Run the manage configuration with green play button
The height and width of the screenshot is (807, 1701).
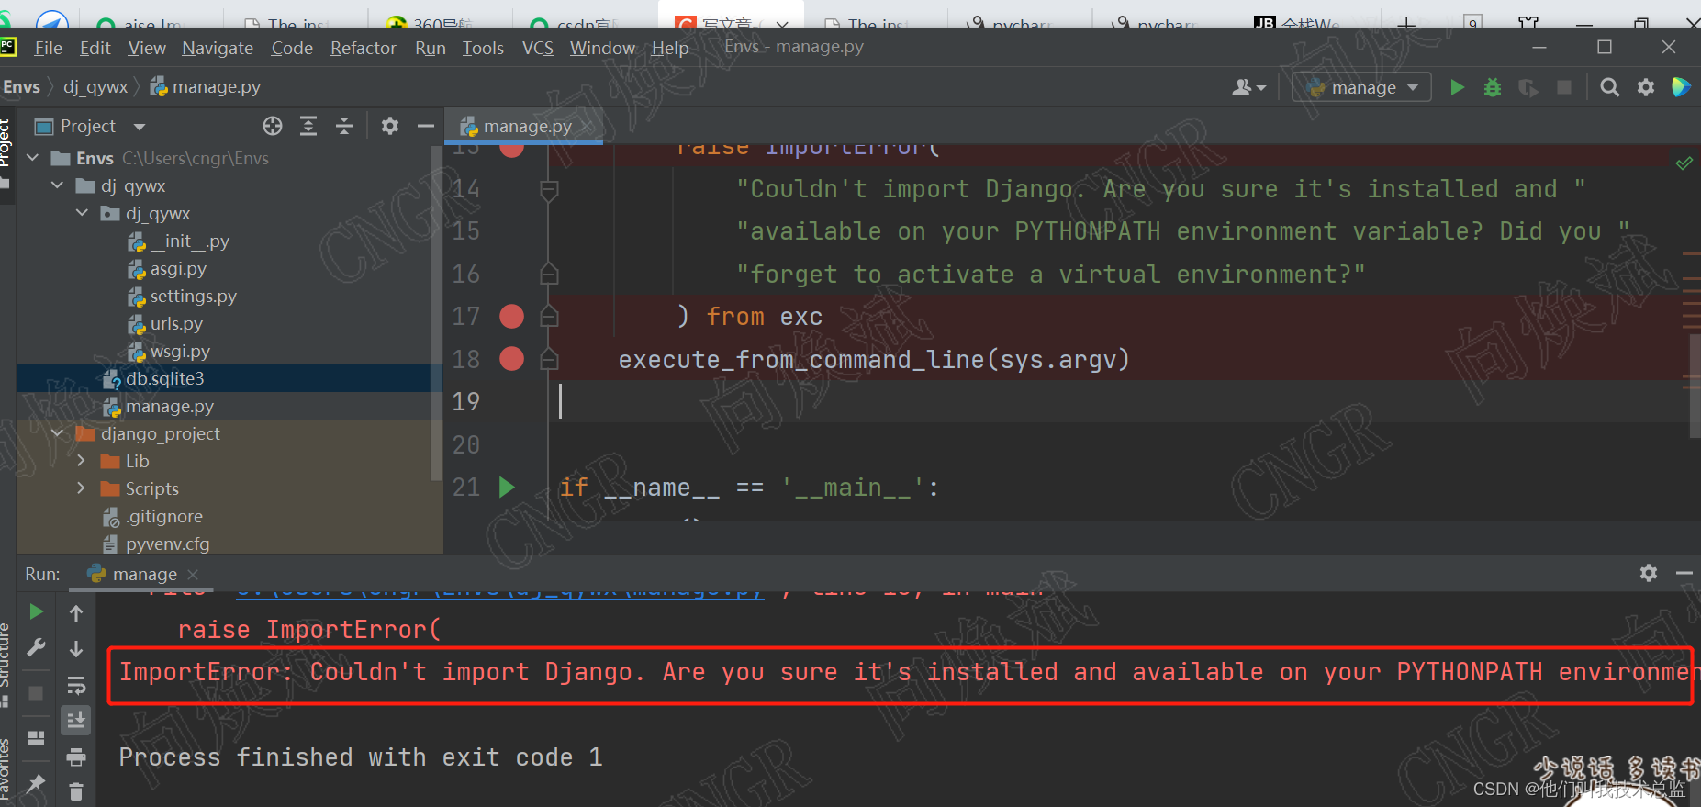point(1457,87)
